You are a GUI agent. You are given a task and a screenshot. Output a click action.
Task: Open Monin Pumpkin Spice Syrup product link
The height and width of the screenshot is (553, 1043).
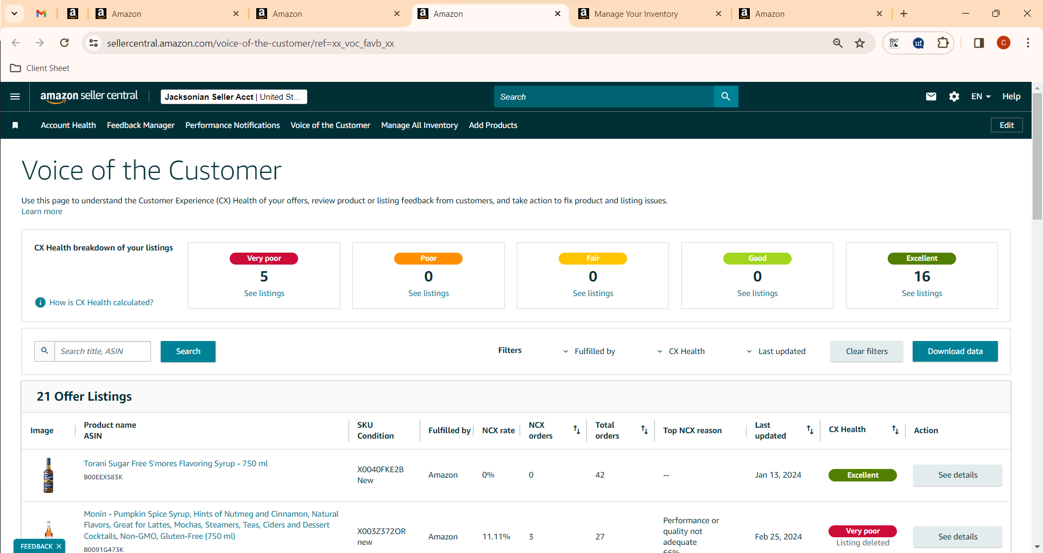(211, 525)
